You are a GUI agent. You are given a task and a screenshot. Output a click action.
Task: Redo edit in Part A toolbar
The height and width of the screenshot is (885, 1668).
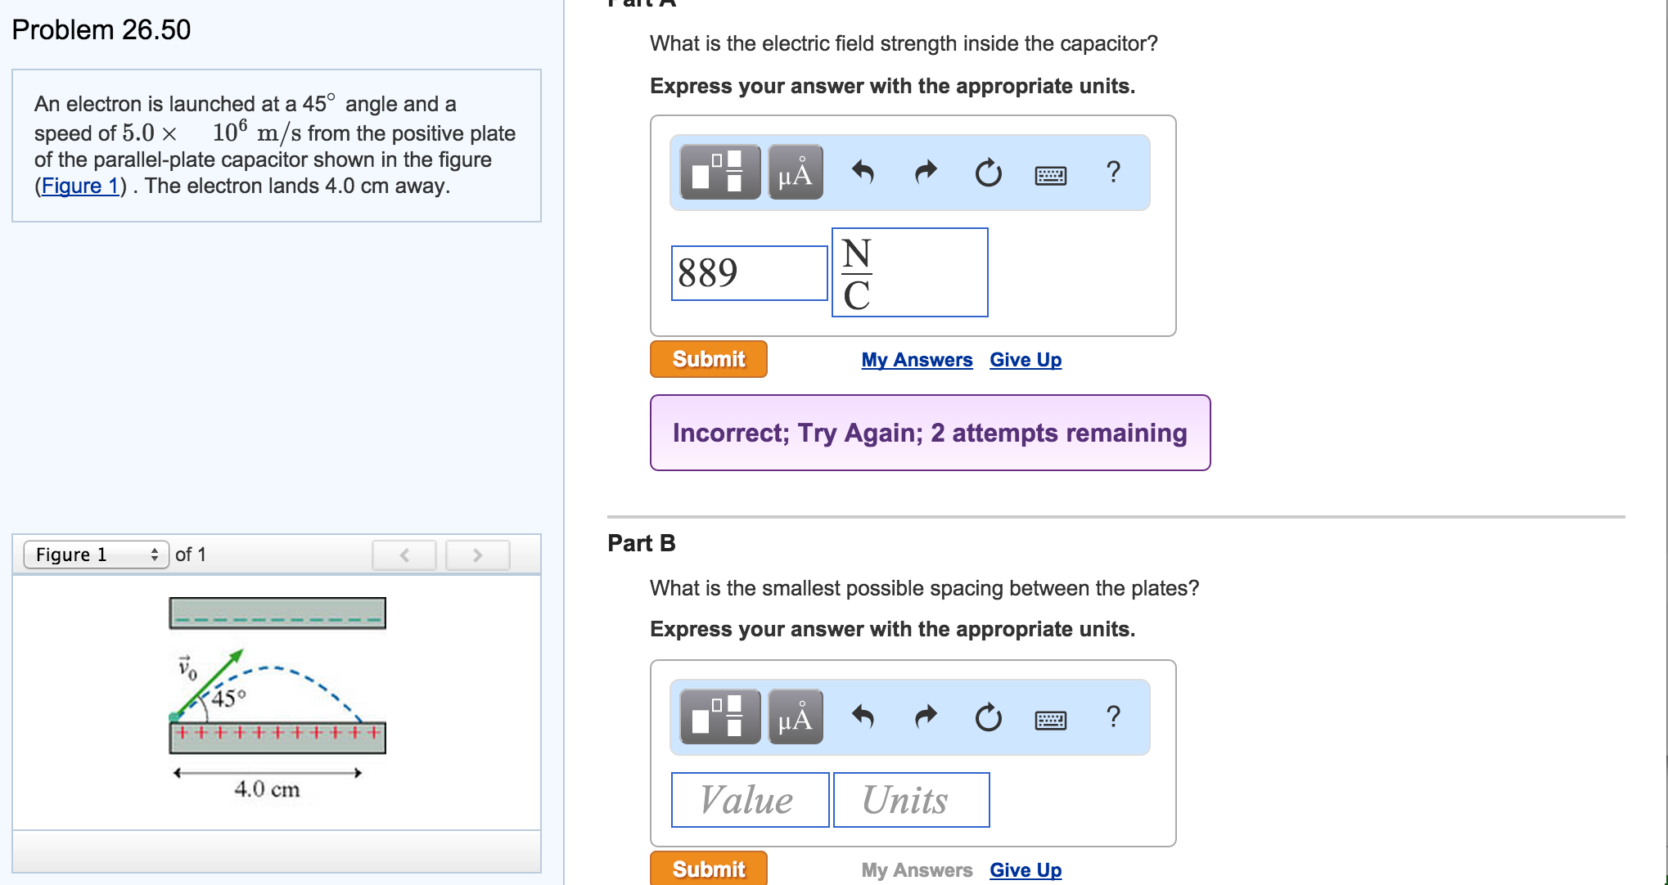pyautogui.click(x=926, y=173)
